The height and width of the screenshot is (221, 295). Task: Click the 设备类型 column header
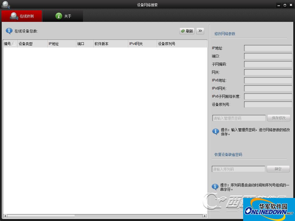point(32,44)
